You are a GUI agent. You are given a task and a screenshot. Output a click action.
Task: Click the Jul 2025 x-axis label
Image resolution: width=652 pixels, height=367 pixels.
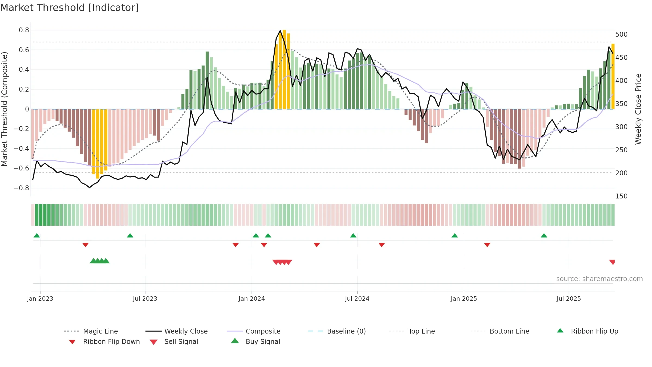(569, 299)
